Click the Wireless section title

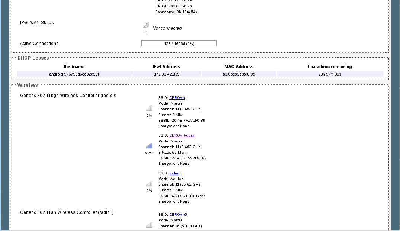[28, 85]
